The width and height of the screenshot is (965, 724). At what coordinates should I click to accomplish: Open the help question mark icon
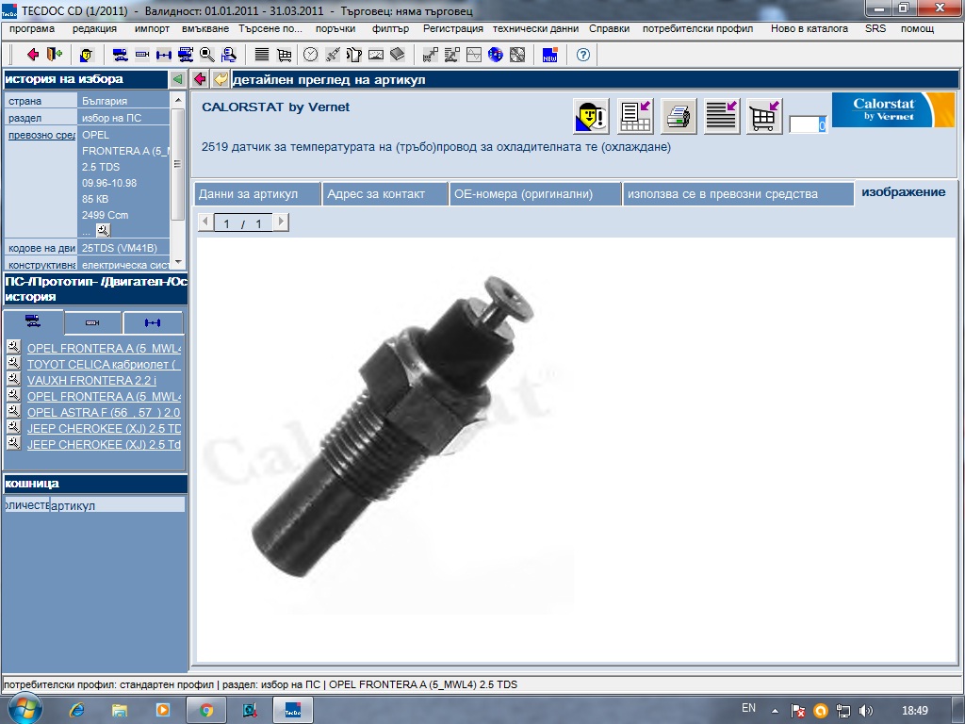pyautogui.click(x=582, y=55)
